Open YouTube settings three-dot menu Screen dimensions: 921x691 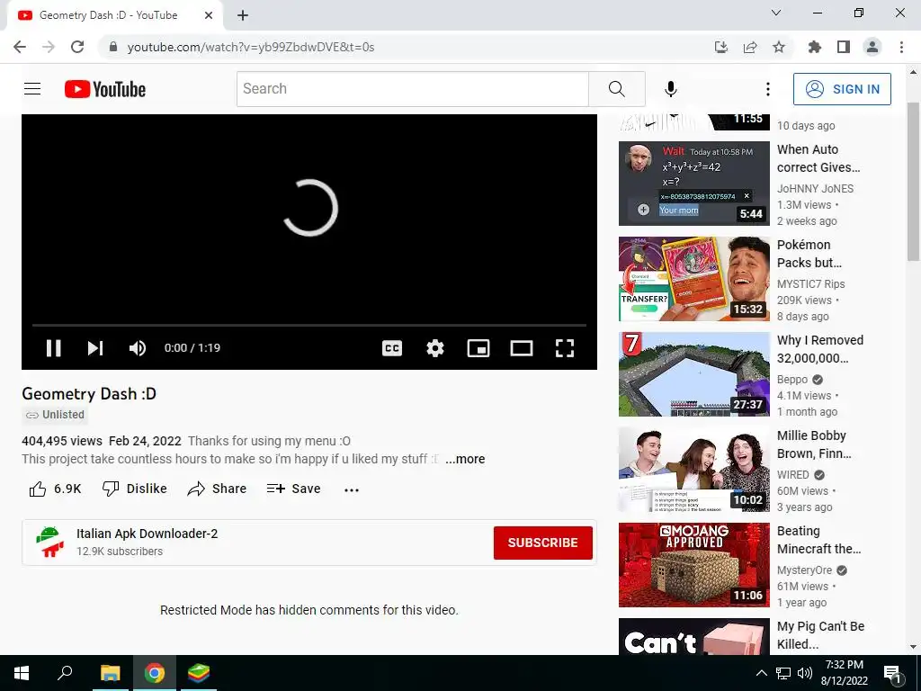coord(768,89)
